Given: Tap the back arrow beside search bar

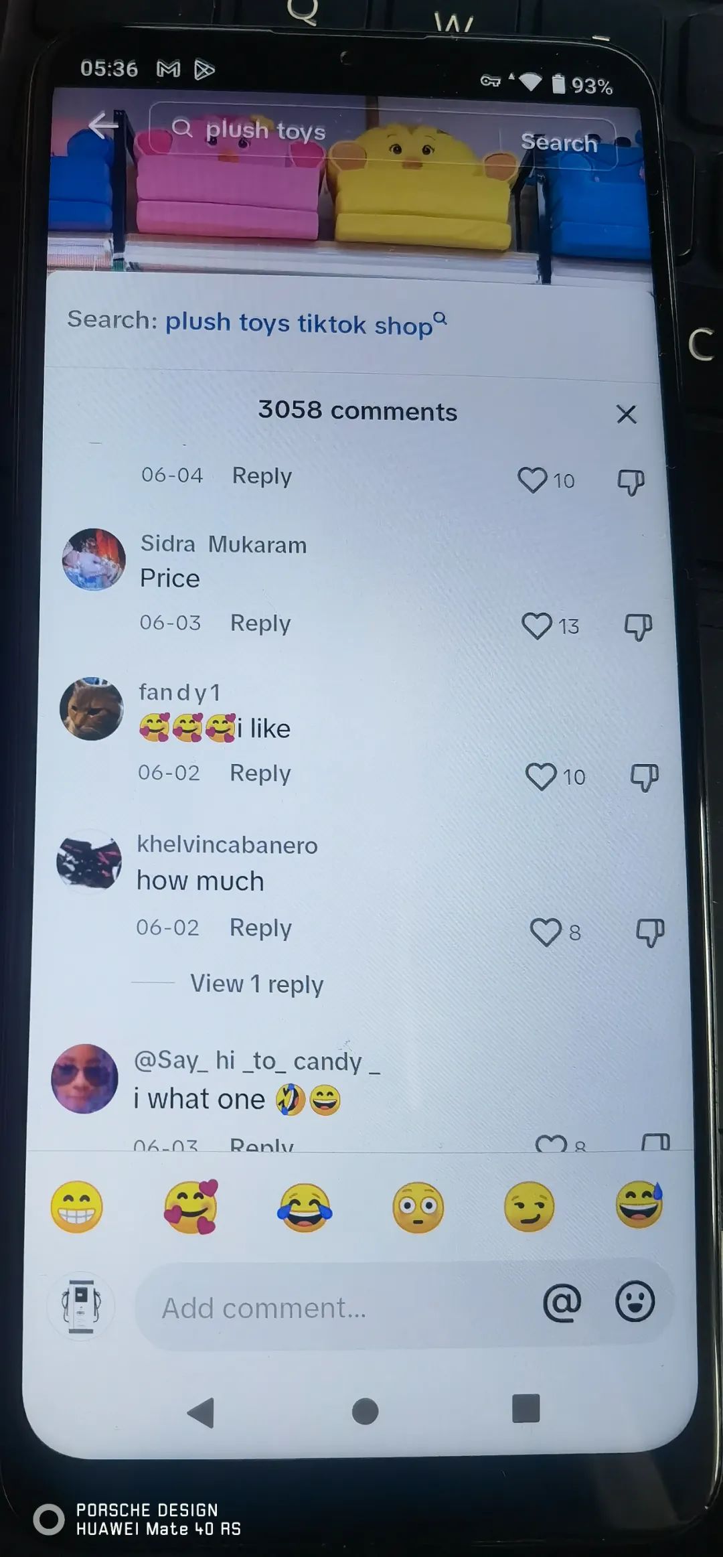Looking at the screenshot, I should pyautogui.click(x=103, y=125).
